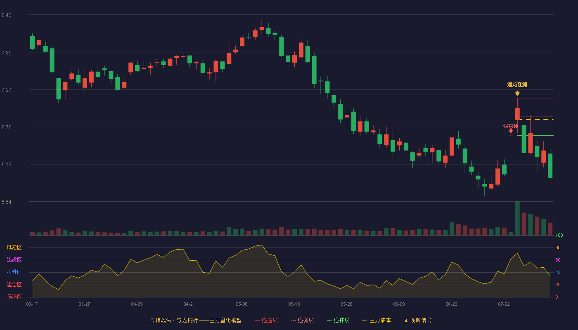The height and width of the screenshot is (330, 578).
Task: Click the 05-18 date label
Action: 294,304
